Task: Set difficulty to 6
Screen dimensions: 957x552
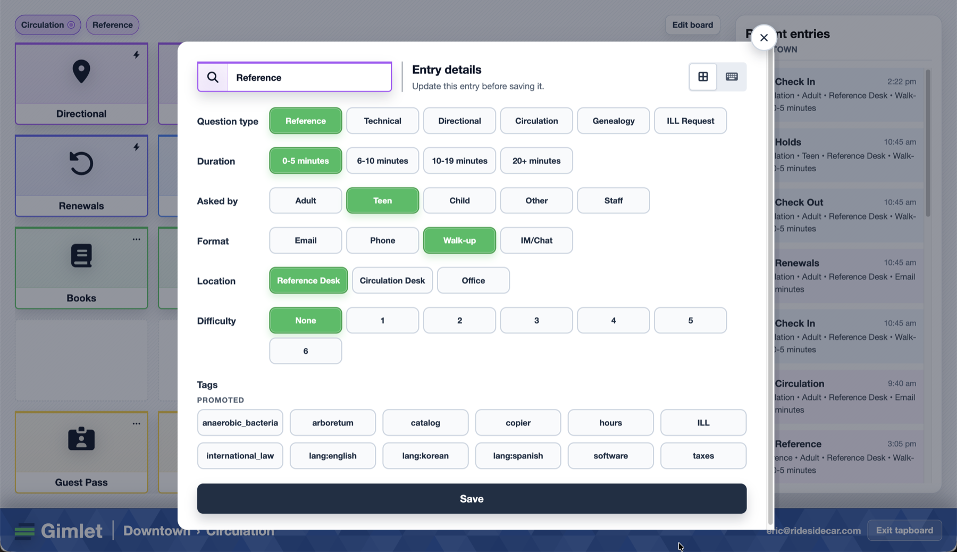Action: (306, 351)
